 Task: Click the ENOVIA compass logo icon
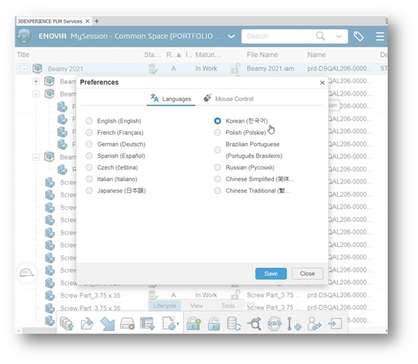click(24, 36)
